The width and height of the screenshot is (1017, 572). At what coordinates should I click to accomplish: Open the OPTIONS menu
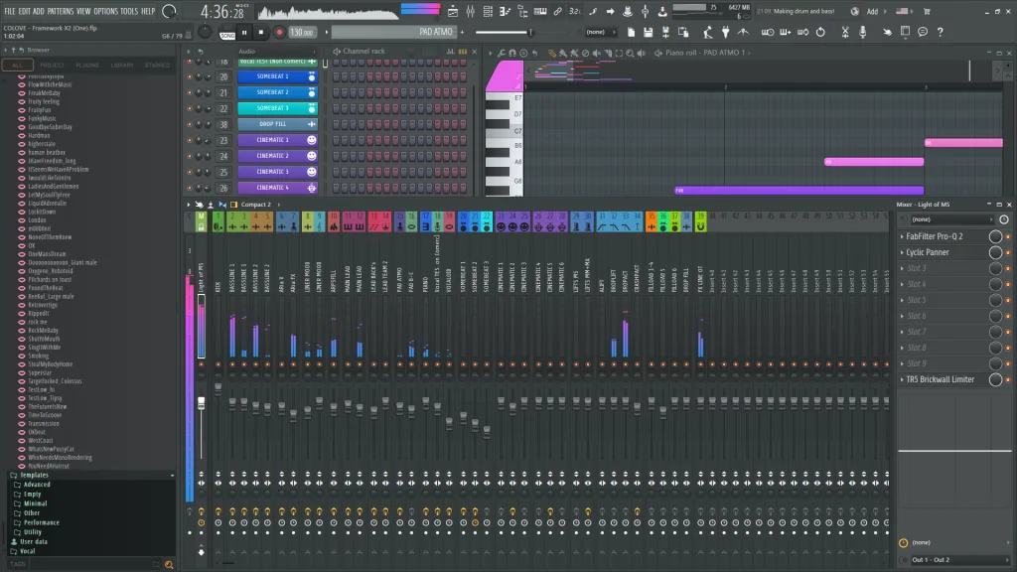pyautogui.click(x=105, y=11)
